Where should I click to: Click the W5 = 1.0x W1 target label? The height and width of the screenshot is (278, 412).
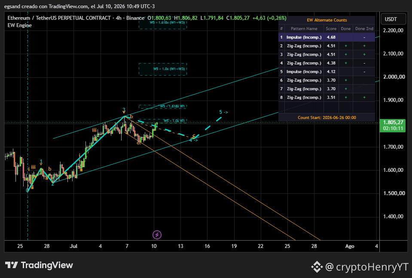(x=174, y=121)
